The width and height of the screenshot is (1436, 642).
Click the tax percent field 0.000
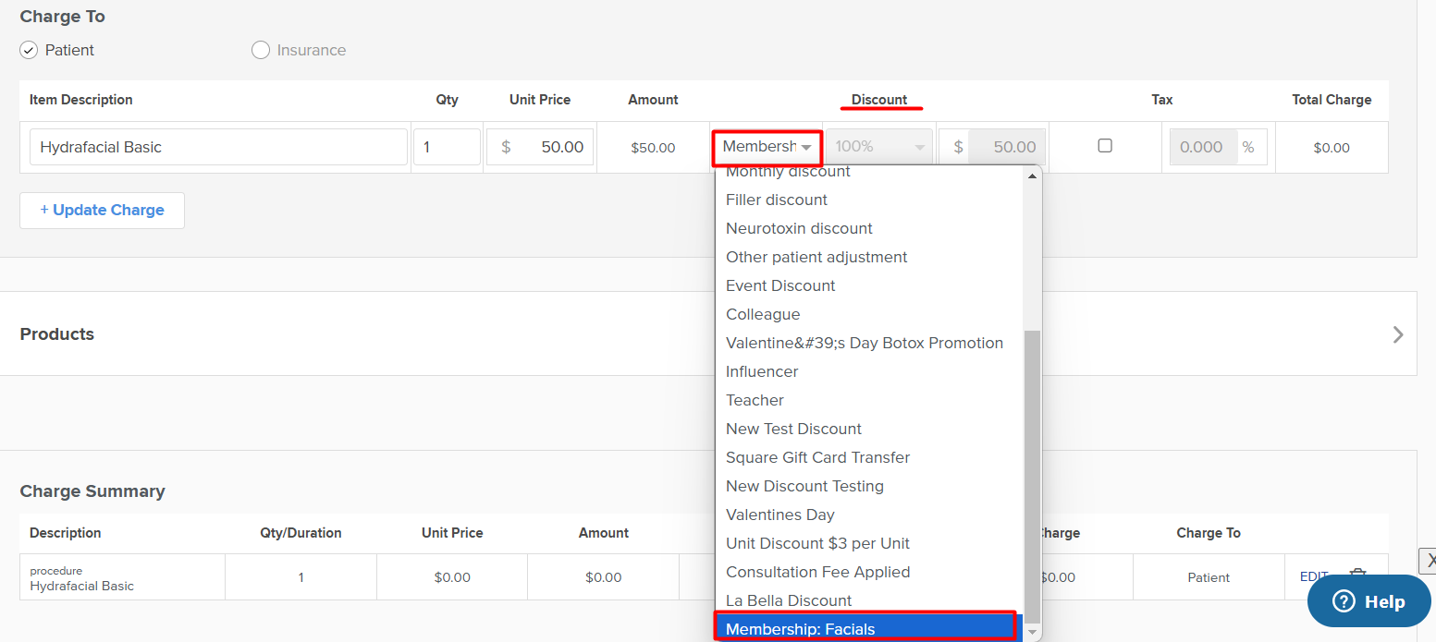(x=1204, y=147)
